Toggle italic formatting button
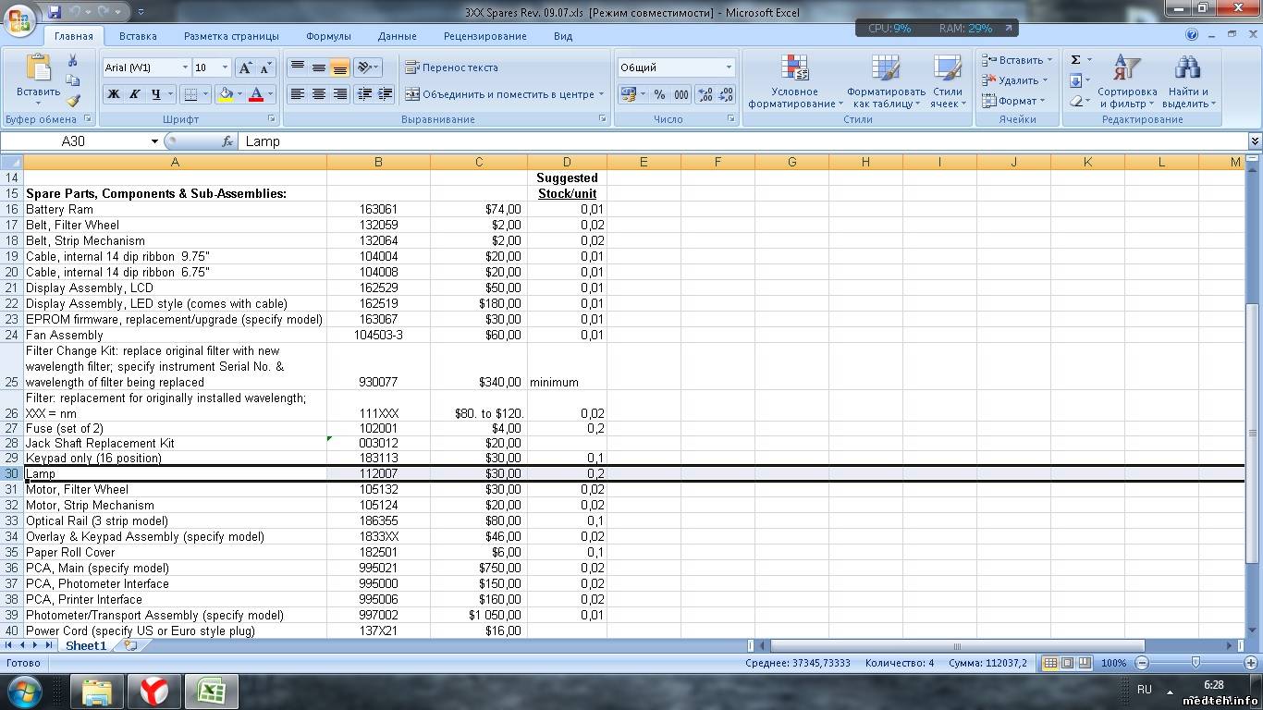 click(x=134, y=94)
